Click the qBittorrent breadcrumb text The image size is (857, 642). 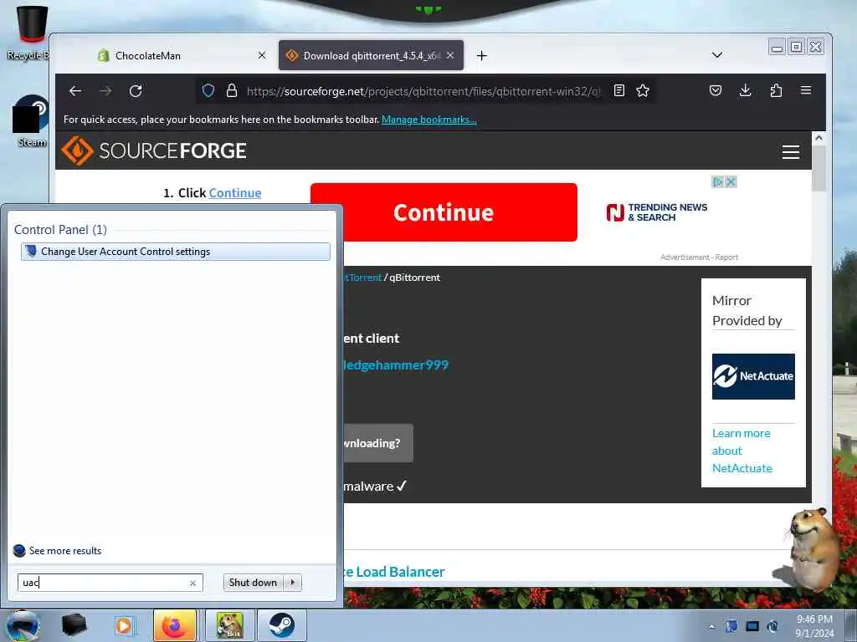tap(415, 278)
